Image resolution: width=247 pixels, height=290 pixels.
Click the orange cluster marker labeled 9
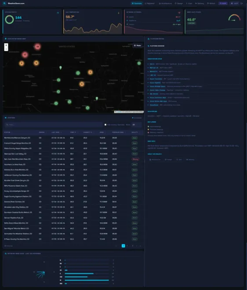coord(22,64)
